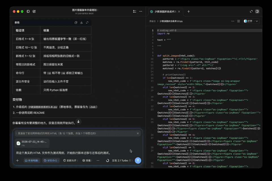Image resolution: width=272 pixels, height=181 pixels.
Task: Copy the 表格 table contents
Action: (76, 23)
